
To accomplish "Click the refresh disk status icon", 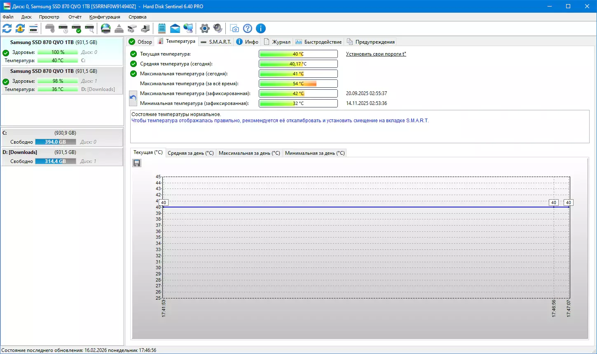I will tap(7, 28).
